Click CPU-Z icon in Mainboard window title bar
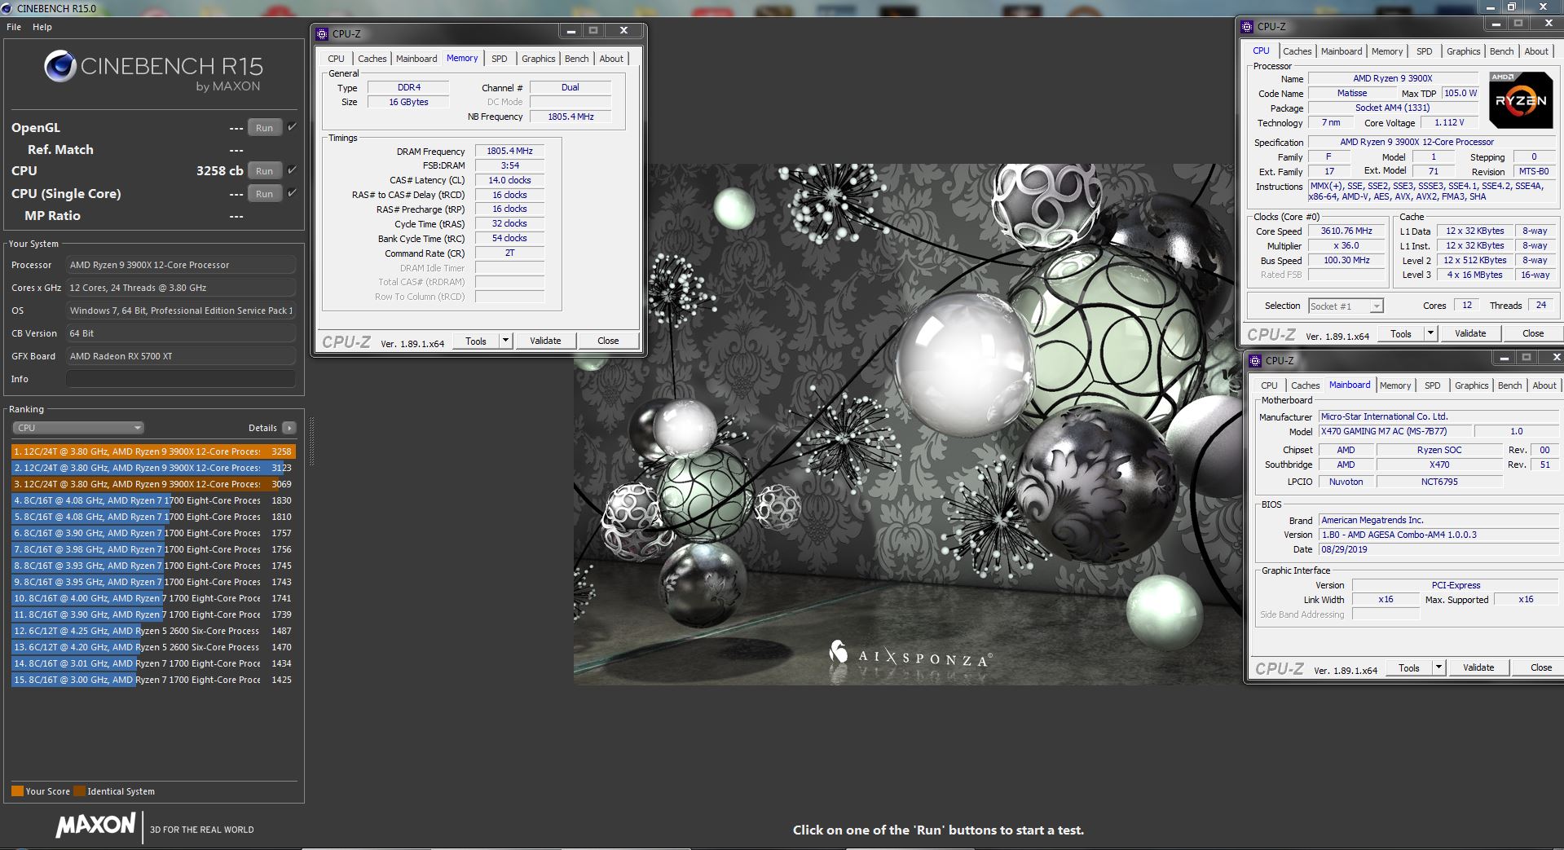Viewport: 1564px width, 850px height. click(1256, 360)
